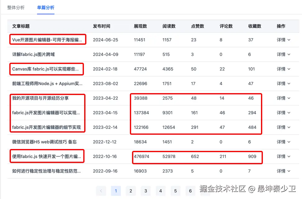Click impressions value 18634
The width and height of the screenshot is (302, 199).
[x=140, y=142]
